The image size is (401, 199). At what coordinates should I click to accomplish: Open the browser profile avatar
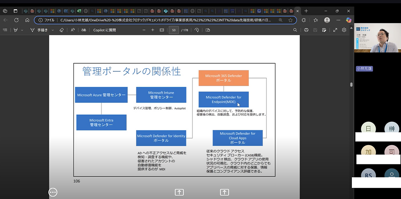(x=327, y=20)
